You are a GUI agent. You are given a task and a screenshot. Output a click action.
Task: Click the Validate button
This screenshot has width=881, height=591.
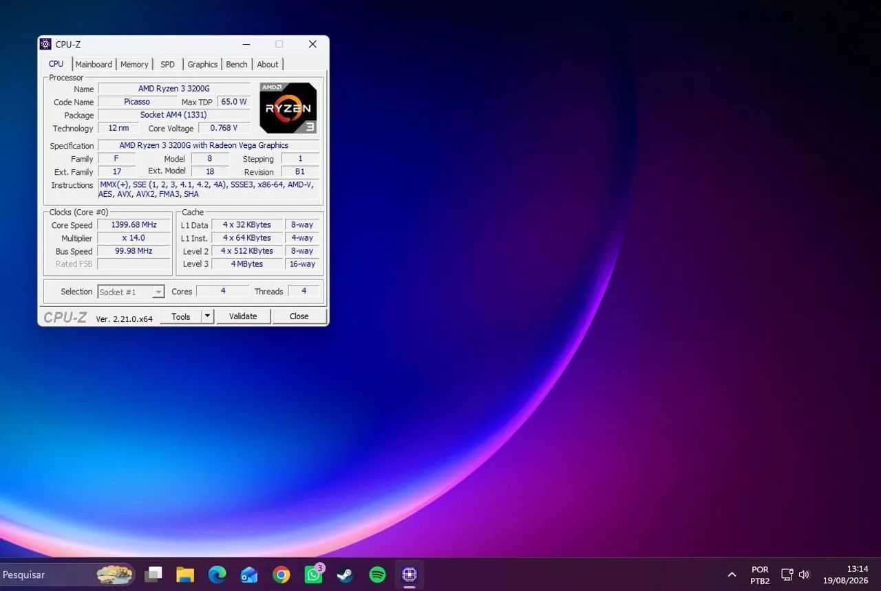click(243, 316)
